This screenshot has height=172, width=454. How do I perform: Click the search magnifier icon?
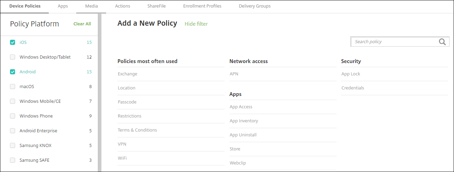pyautogui.click(x=442, y=42)
